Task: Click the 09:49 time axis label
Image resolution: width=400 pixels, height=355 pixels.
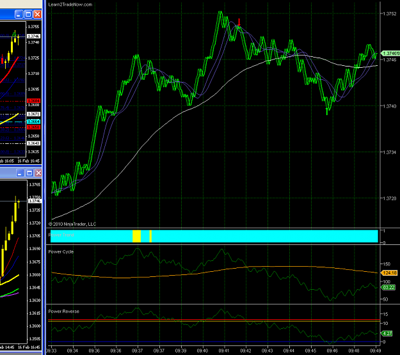Action: pyautogui.click(x=375, y=351)
